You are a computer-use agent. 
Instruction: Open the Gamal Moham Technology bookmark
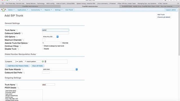click(35, 4)
